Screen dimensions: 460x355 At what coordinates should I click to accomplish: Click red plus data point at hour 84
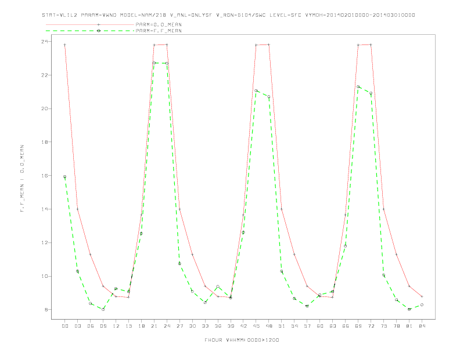point(422,297)
